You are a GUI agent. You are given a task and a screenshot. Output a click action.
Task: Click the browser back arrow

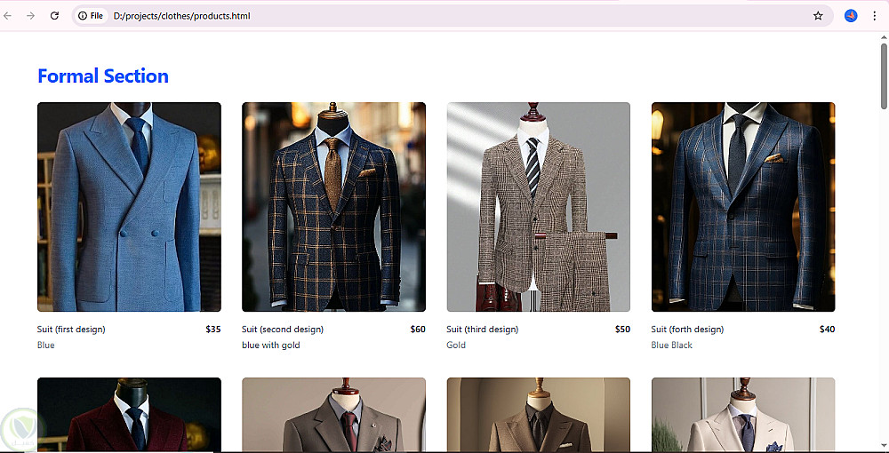click(7, 16)
